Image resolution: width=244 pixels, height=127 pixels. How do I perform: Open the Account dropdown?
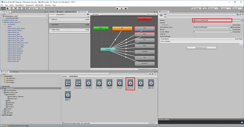213,9
